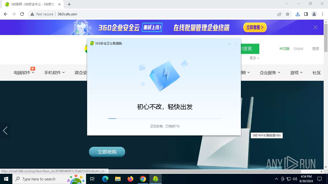The image size is (328, 184).
Task: Expand the 游戏 menu
Action: click(296, 73)
